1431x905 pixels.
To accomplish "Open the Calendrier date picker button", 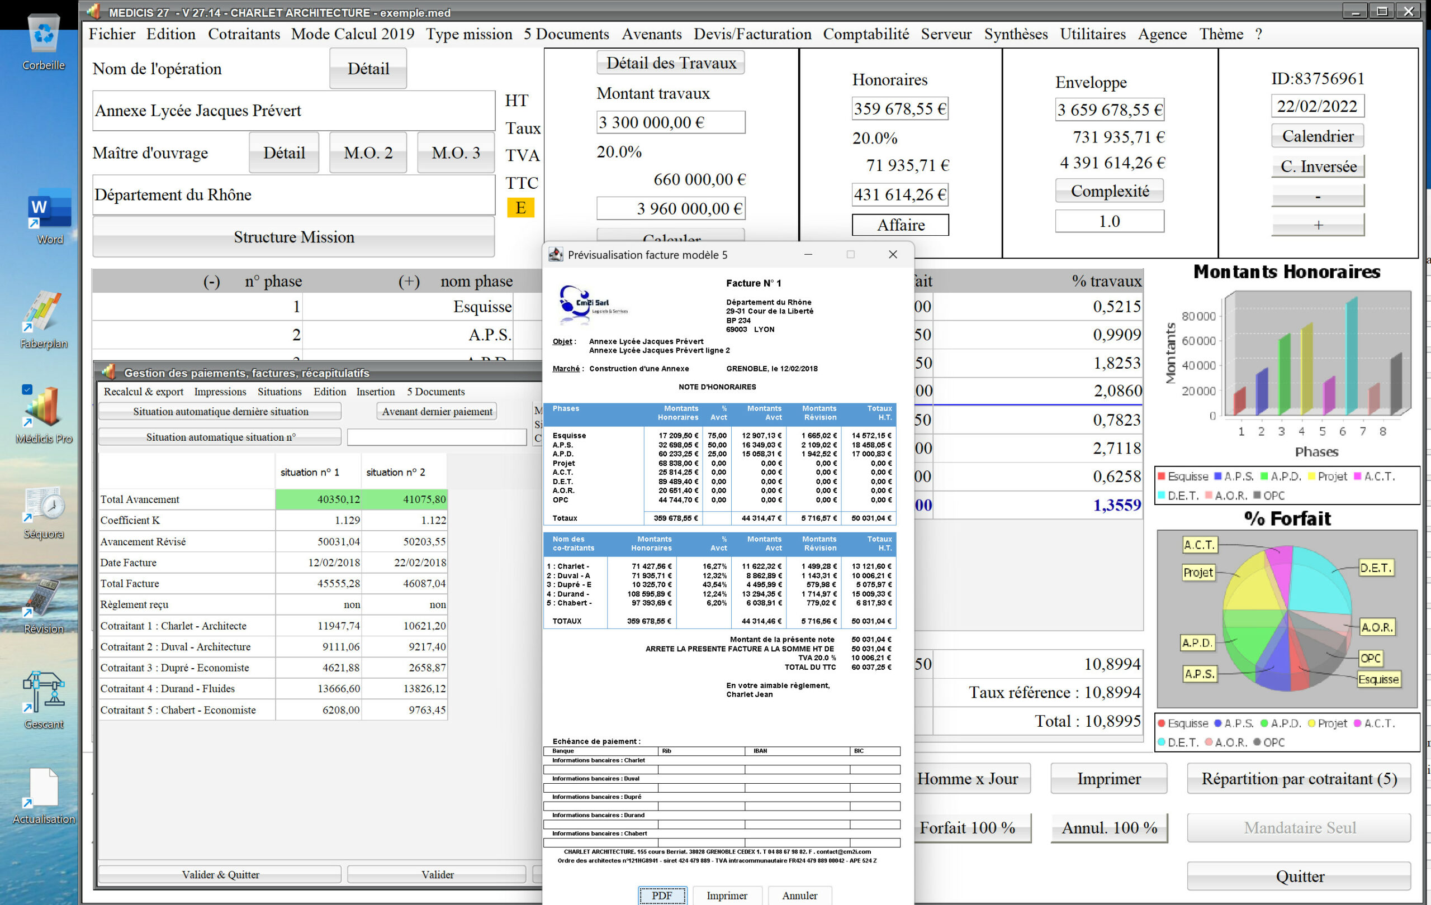I will 1317,136.
